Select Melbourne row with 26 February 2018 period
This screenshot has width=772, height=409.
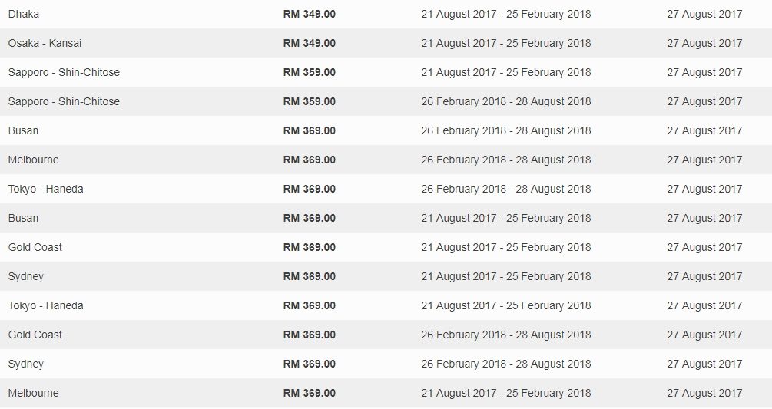386,160
